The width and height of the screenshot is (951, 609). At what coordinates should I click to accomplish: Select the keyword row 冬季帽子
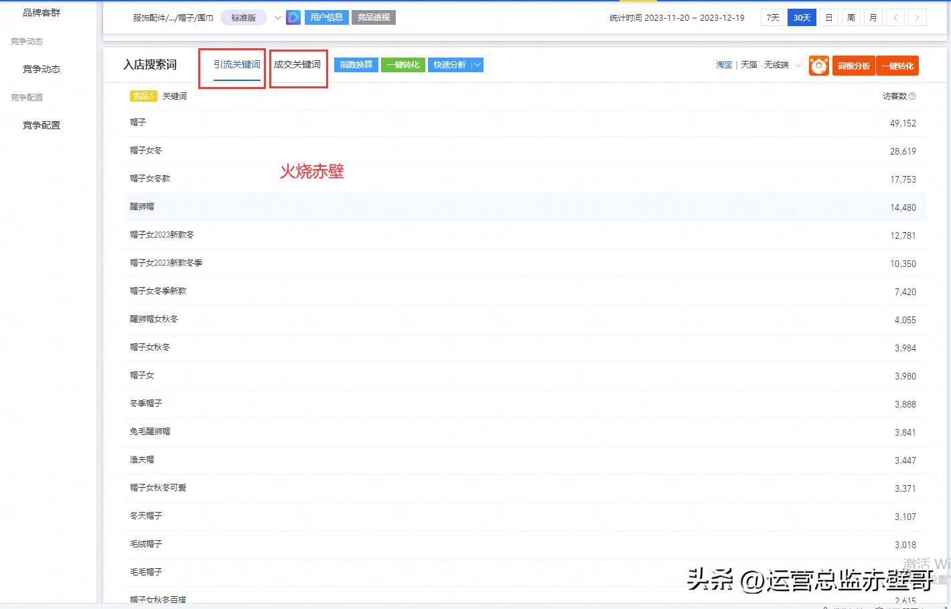[x=525, y=404]
